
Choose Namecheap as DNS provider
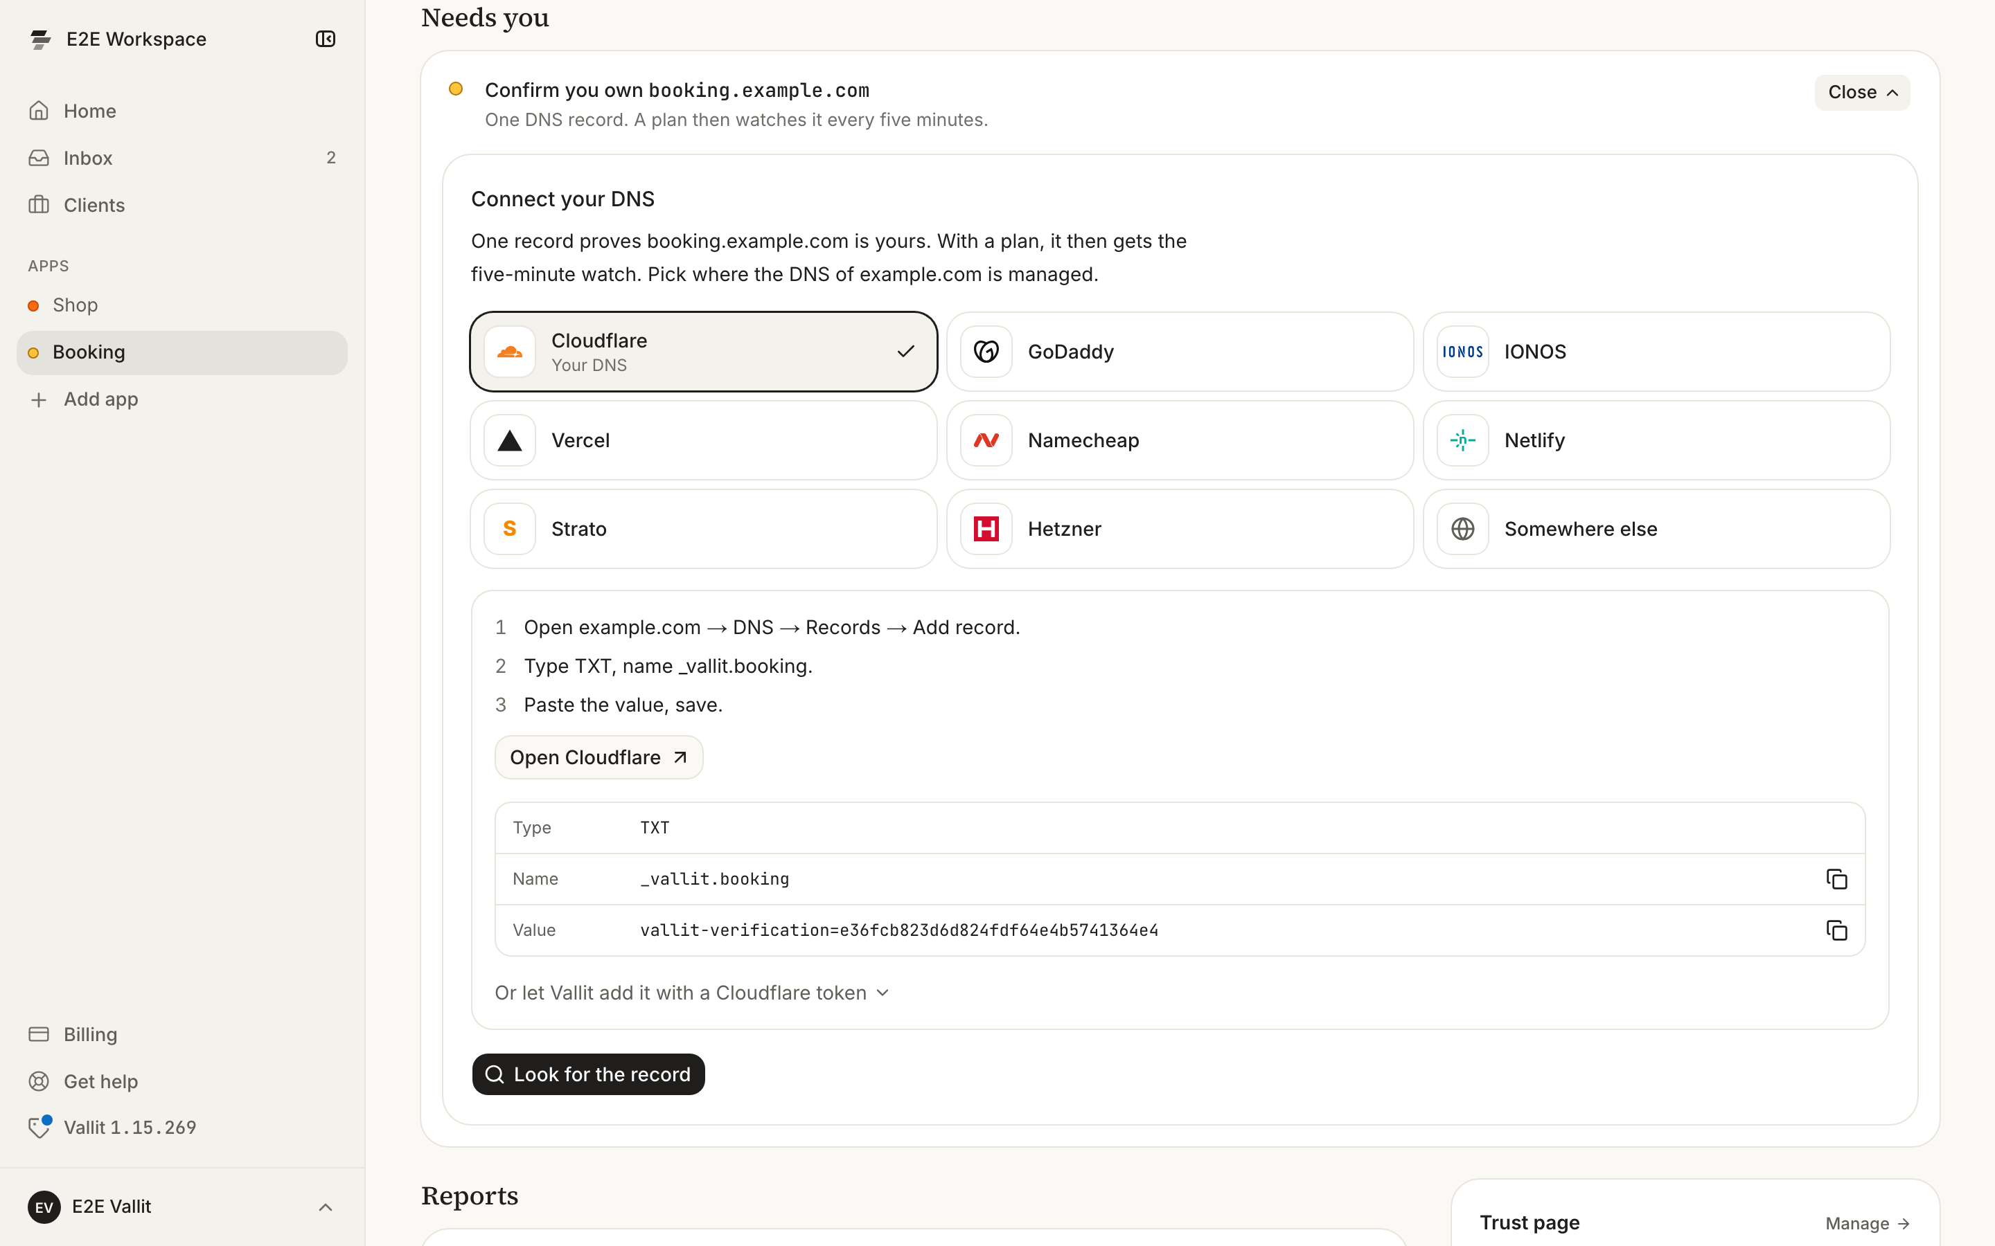1180,441
